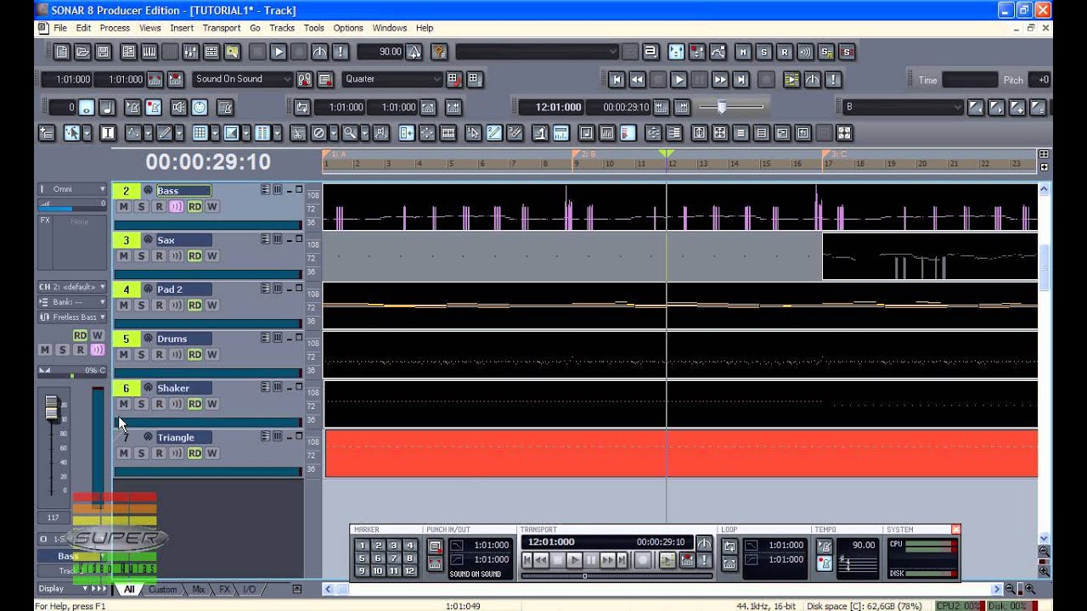Select the Scissors split tool
1087x611 pixels.
pyautogui.click(x=298, y=133)
